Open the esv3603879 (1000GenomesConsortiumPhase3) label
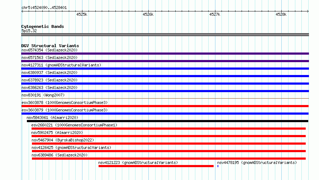 [65, 110]
